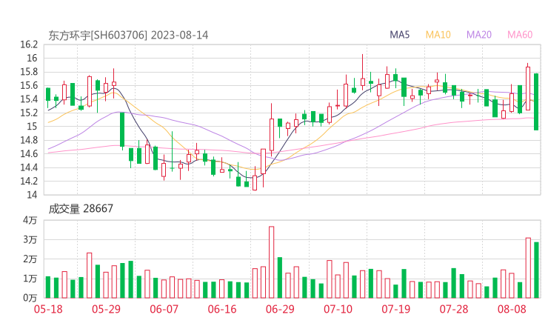Click the 07-28 date axis label
This screenshot has height=326, width=548.
point(454,309)
